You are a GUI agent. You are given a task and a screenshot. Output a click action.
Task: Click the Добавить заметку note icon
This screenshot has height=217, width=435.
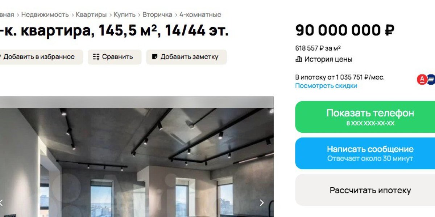coord(155,57)
